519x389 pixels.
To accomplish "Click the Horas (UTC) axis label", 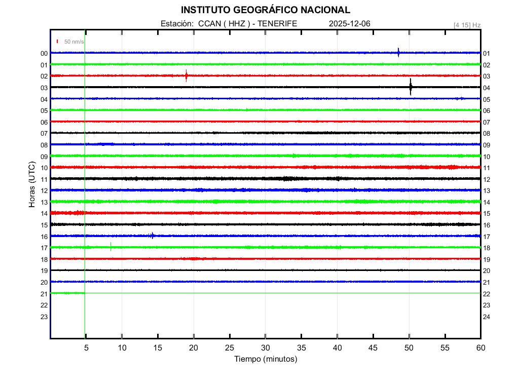I will pyautogui.click(x=32, y=185).
